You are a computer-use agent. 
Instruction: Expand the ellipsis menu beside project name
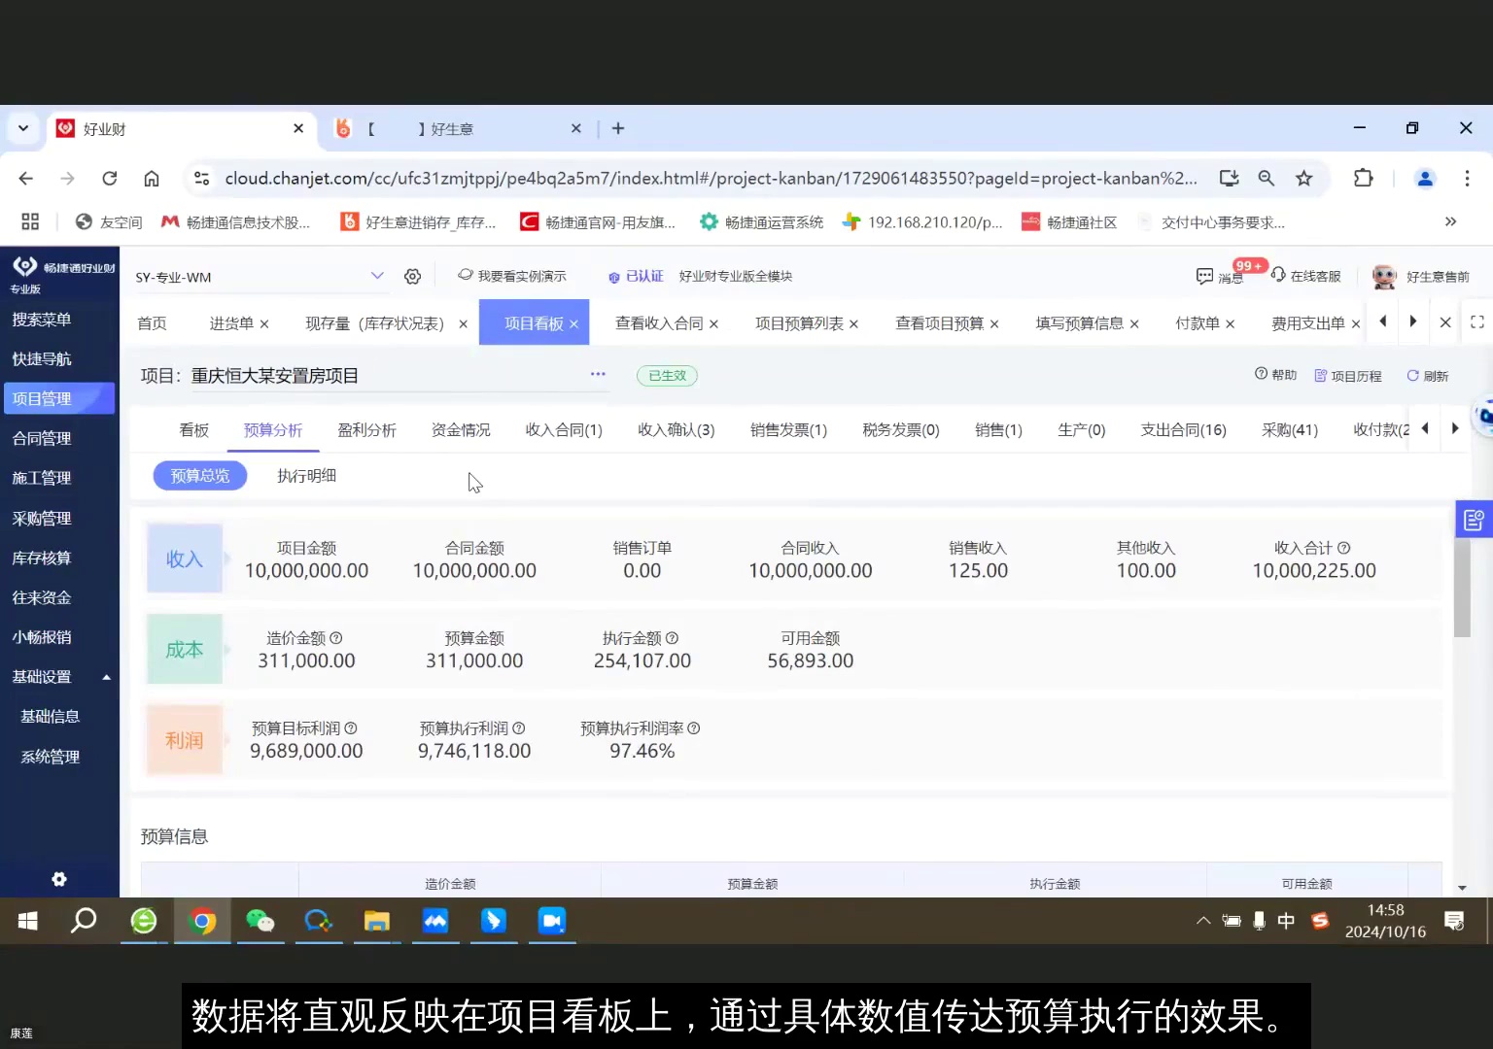coord(598,374)
